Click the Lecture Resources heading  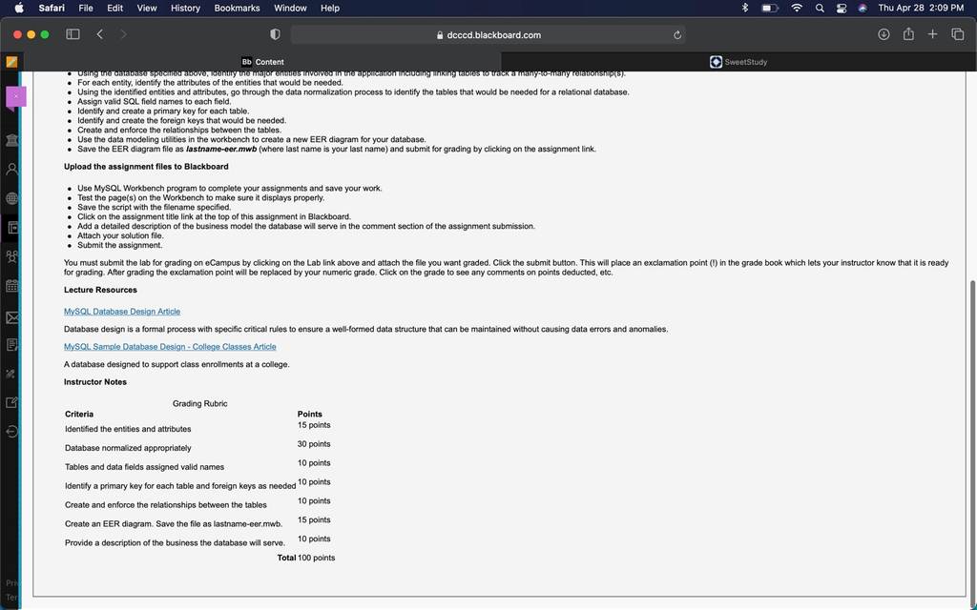point(100,290)
